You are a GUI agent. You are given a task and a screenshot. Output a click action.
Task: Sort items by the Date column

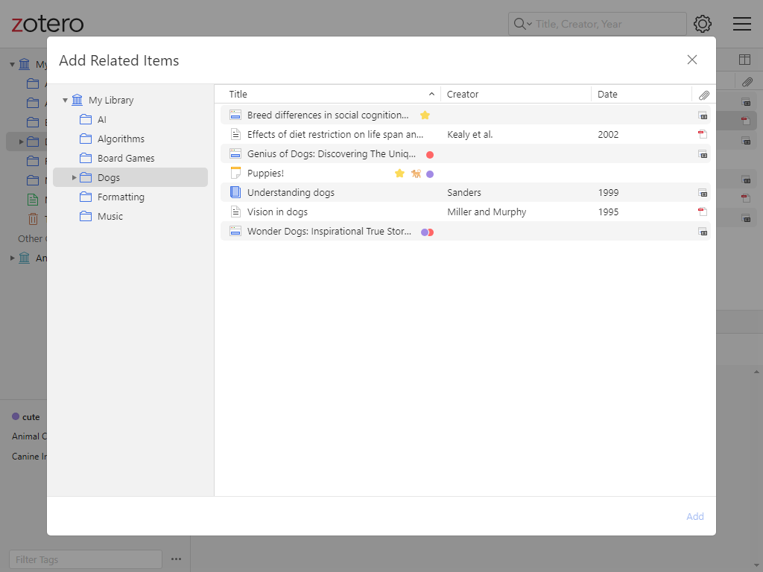tap(641, 95)
